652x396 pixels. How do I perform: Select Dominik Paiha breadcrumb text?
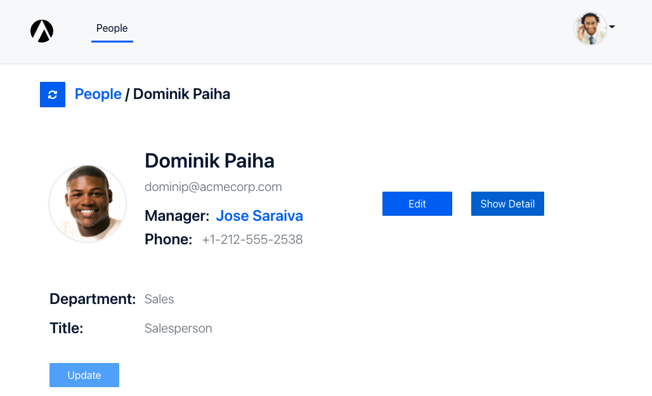point(181,94)
